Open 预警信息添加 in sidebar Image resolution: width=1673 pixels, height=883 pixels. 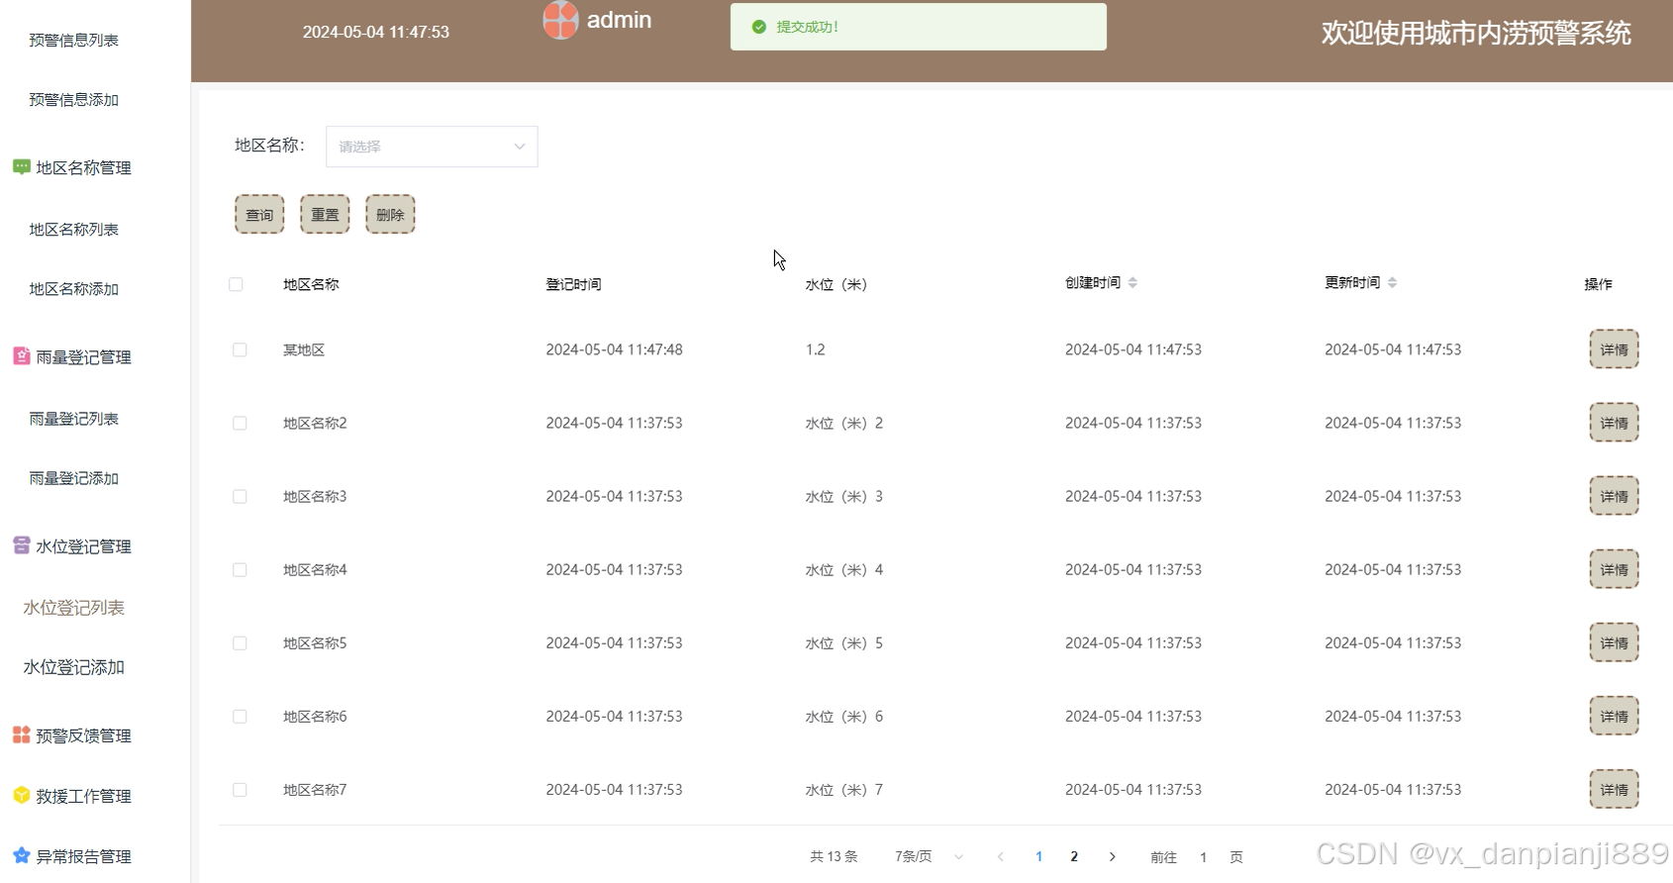click(74, 99)
